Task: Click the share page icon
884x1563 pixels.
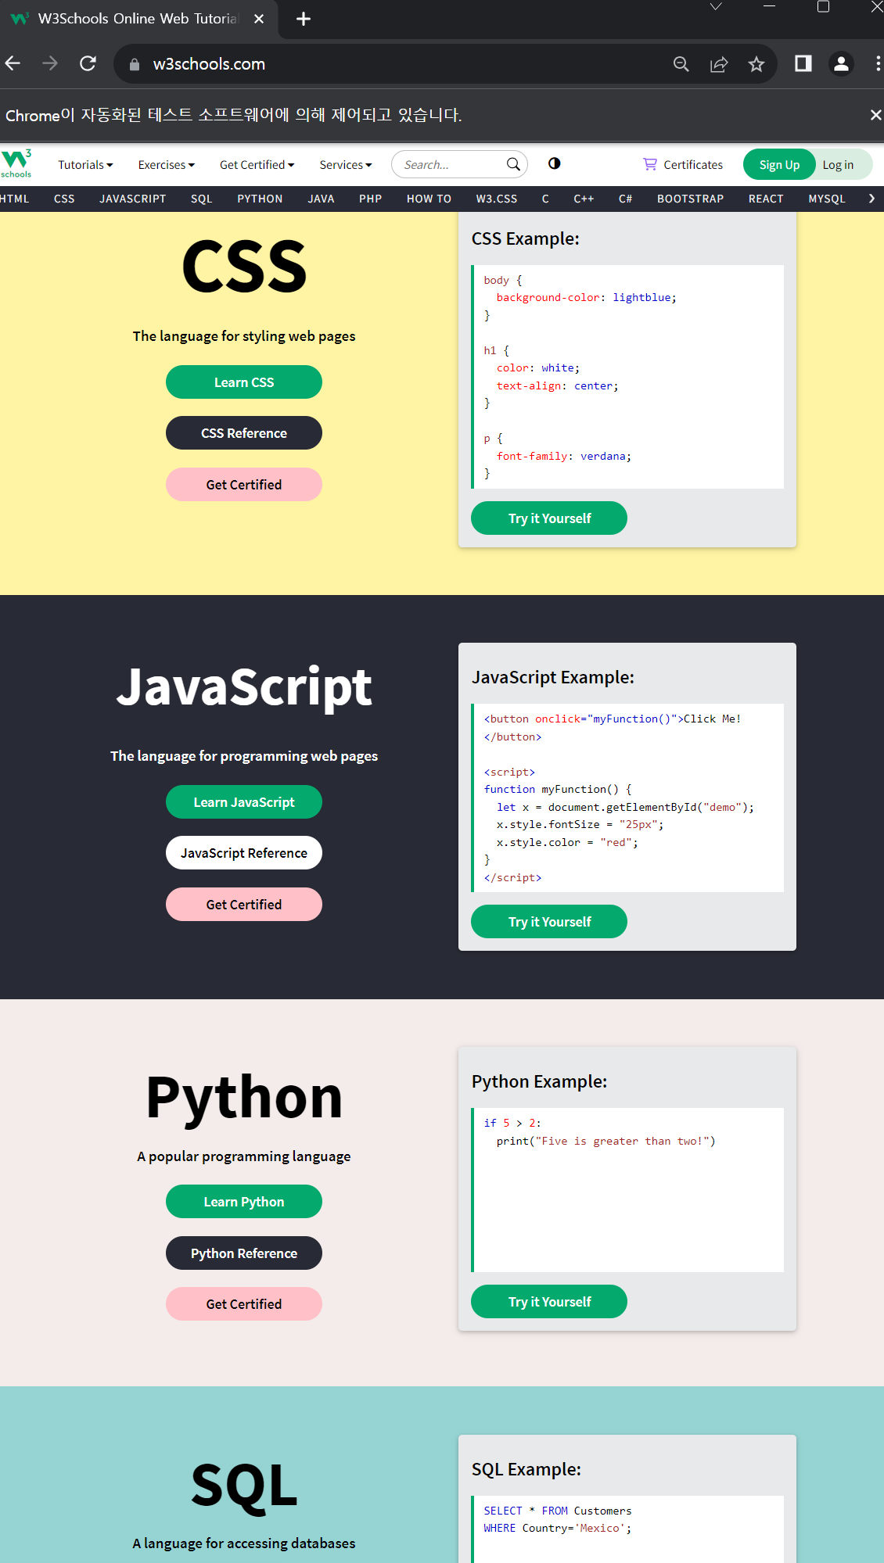Action: (718, 64)
